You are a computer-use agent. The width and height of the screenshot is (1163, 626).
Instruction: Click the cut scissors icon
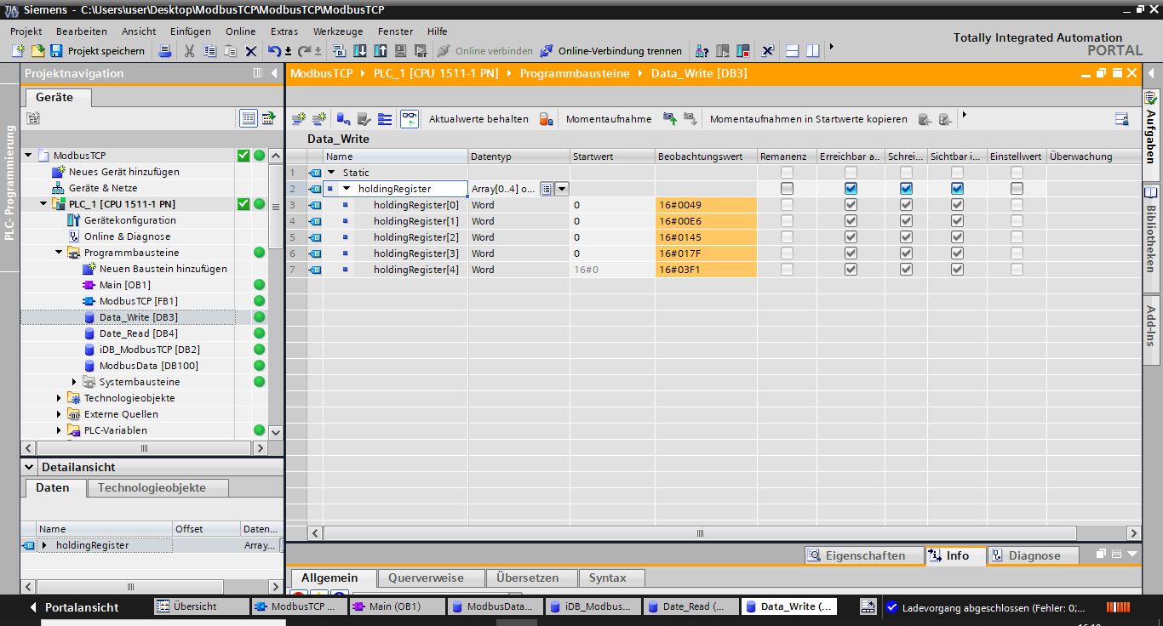(189, 51)
